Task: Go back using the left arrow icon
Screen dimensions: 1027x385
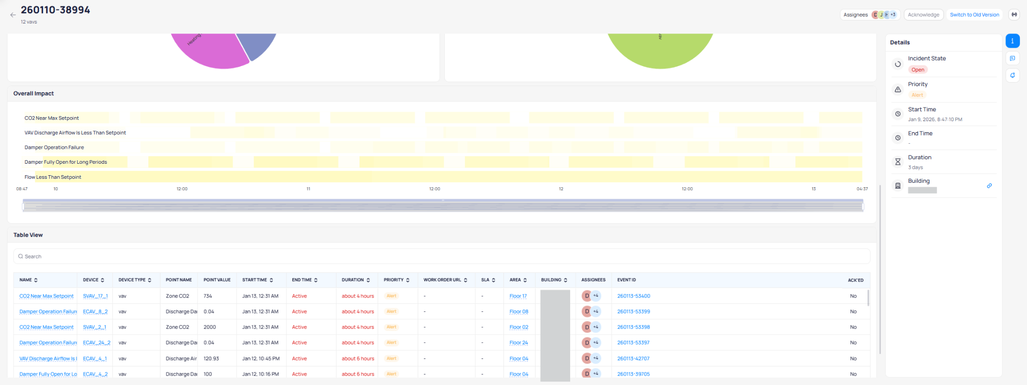Action: (x=13, y=15)
